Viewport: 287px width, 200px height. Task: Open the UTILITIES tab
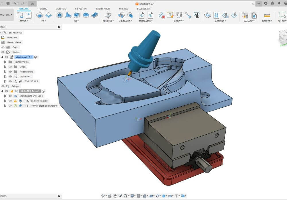coord(123,9)
